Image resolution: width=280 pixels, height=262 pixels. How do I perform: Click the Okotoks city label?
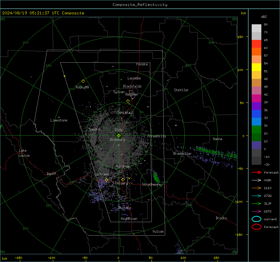[x=124, y=208]
